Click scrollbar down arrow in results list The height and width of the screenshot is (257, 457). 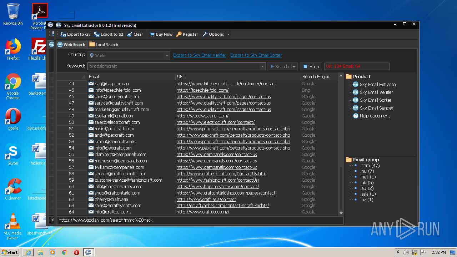coord(341,213)
